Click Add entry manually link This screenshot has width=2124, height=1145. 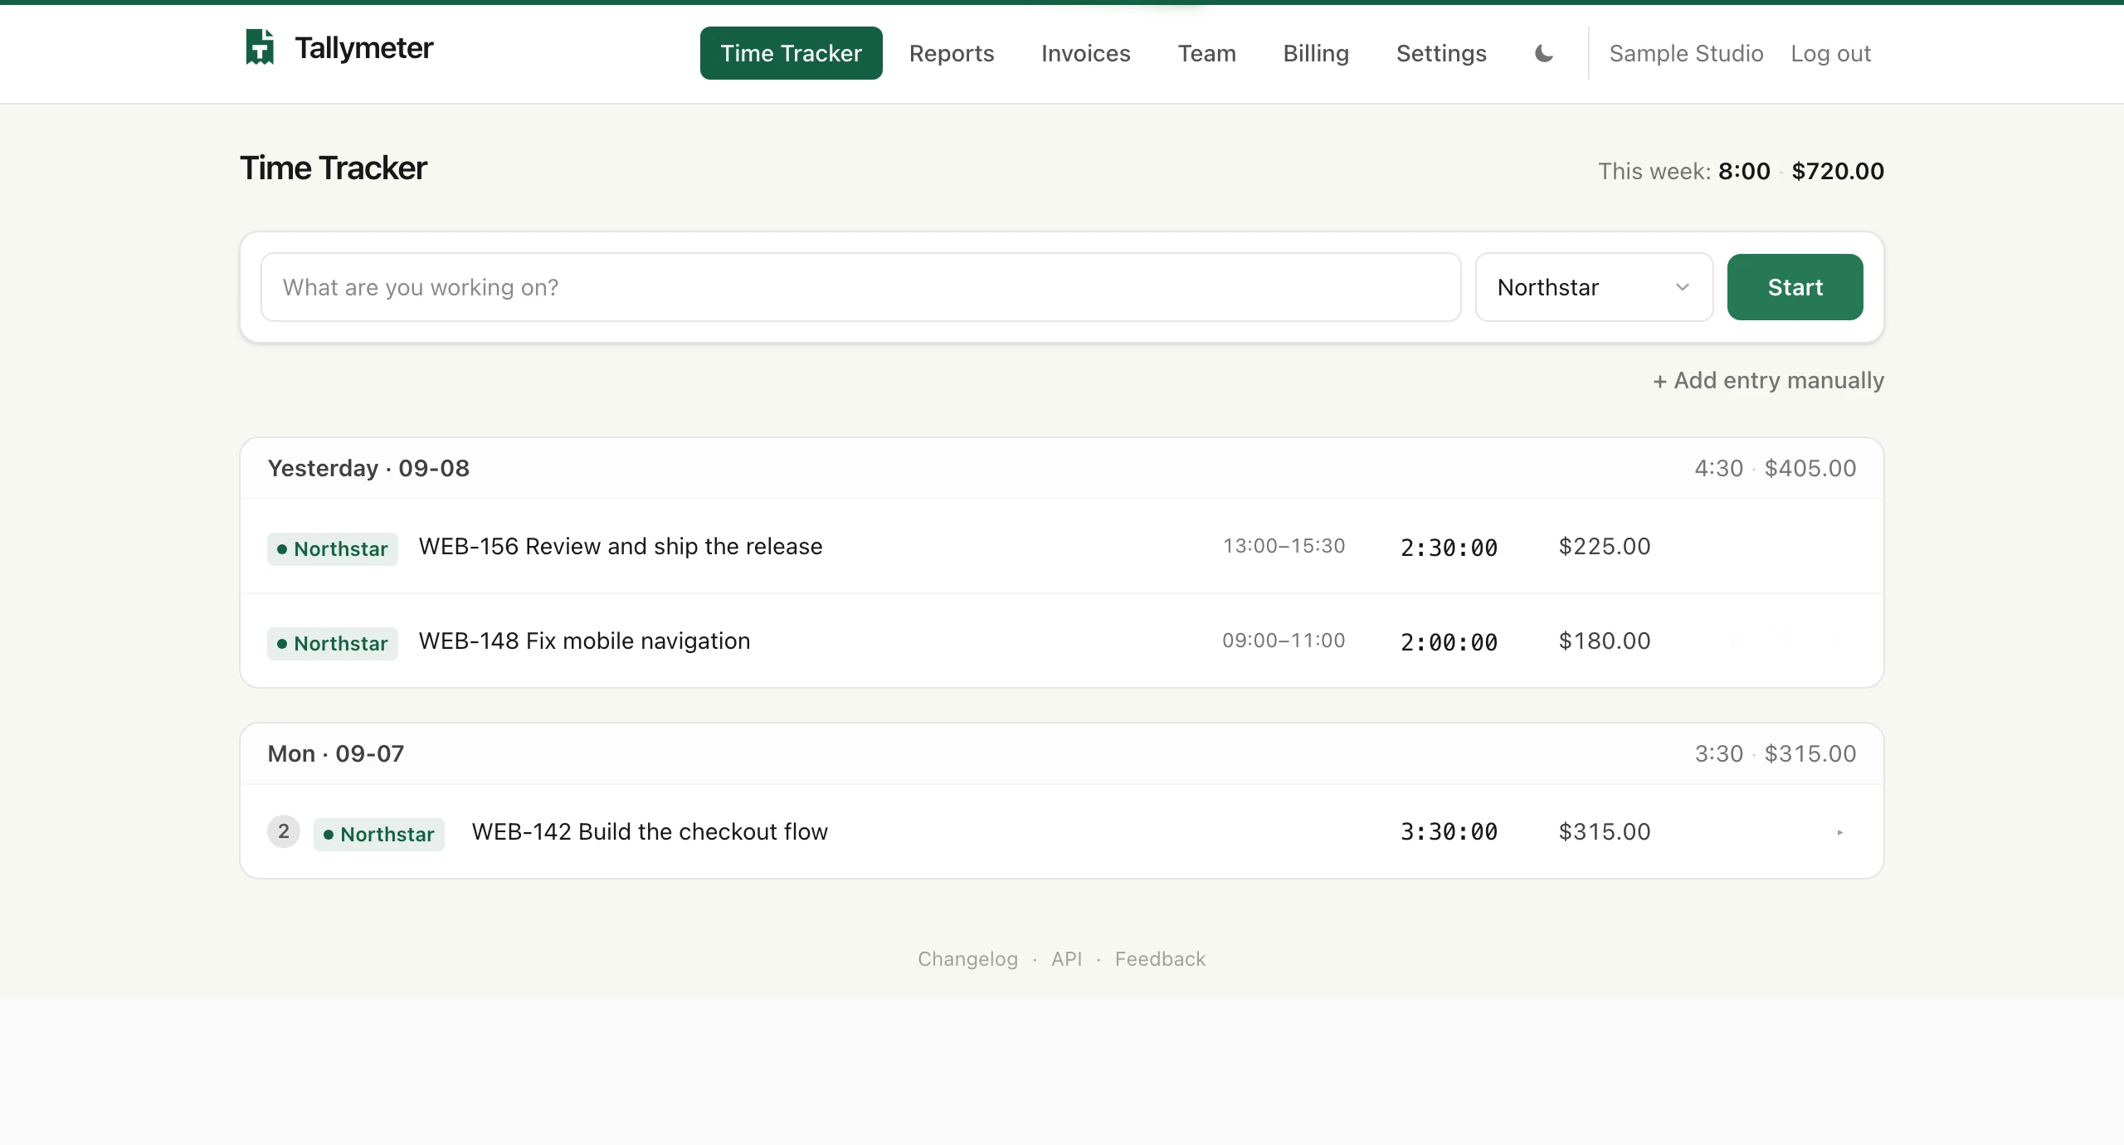[x=1768, y=381]
